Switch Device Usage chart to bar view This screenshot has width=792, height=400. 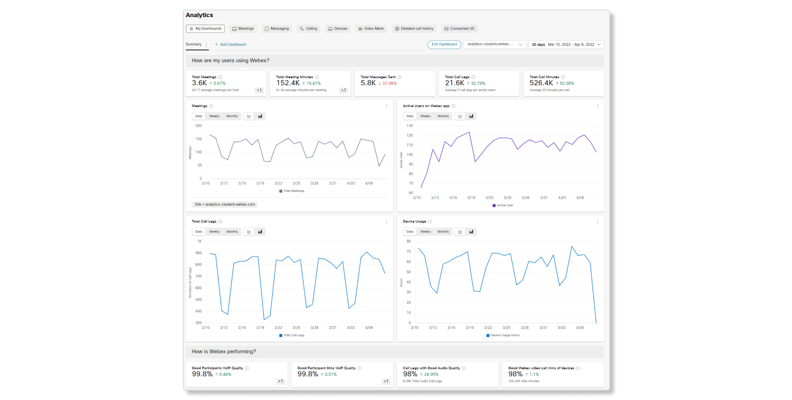click(x=471, y=232)
